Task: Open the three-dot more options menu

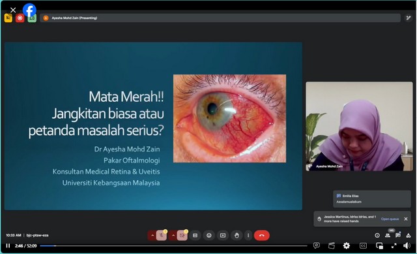Action: coord(248,235)
